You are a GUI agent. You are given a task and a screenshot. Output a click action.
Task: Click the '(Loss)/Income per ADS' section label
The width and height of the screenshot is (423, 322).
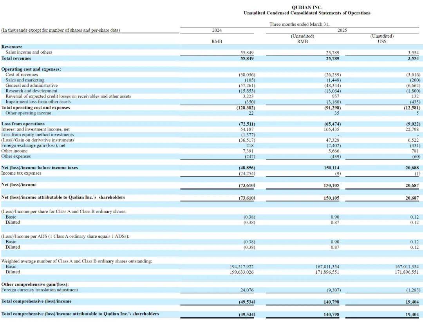click(x=65, y=236)
